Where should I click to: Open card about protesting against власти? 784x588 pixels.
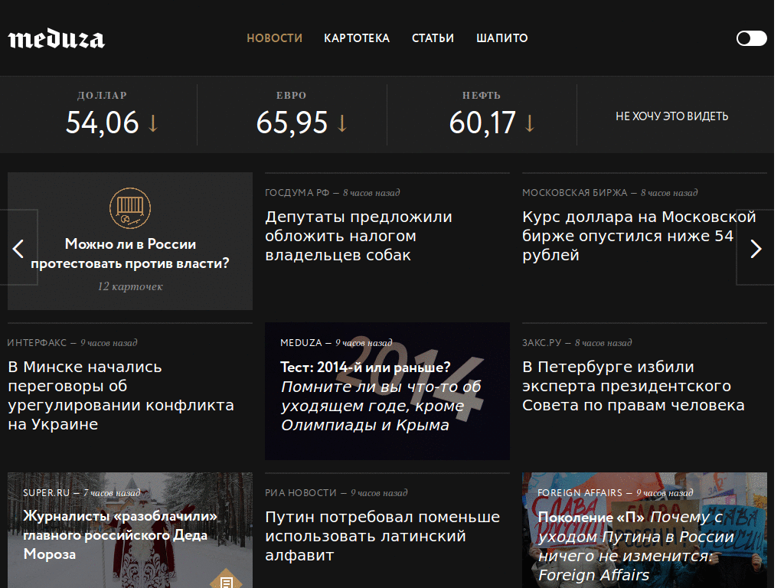[130, 253]
